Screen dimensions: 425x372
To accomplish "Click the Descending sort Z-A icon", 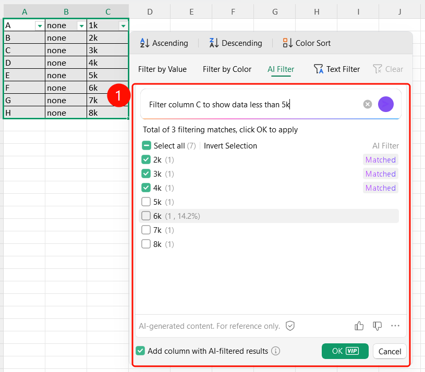I will click(x=214, y=43).
